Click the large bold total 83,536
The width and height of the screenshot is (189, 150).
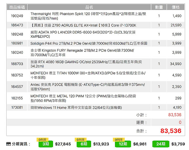pyautogui.click(x=171, y=131)
